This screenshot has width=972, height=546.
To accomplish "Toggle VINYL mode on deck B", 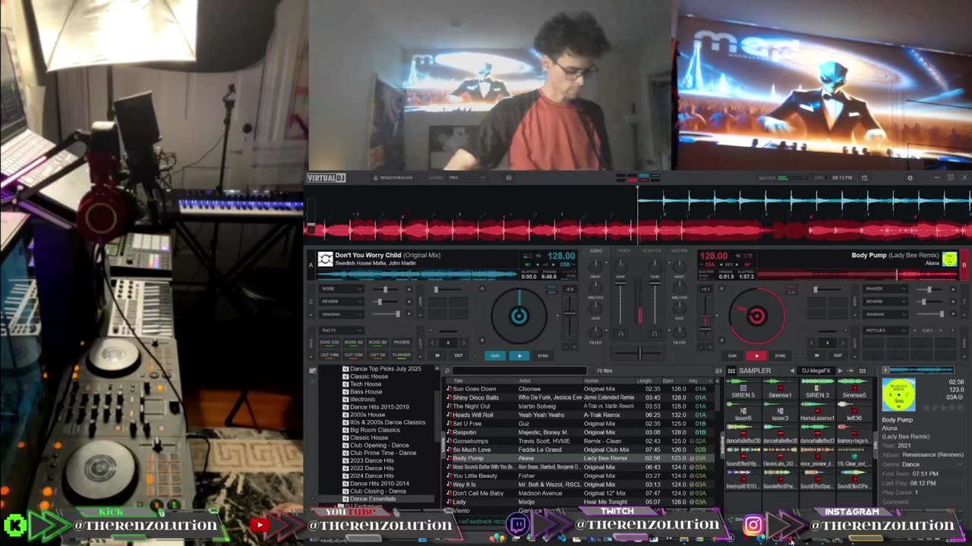I will click(x=791, y=288).
